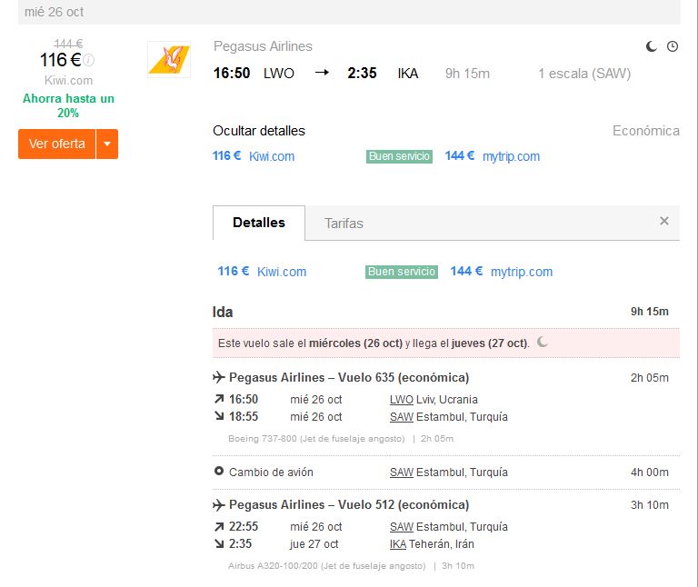Click the Ahorra hasta un 20% text

[68, 105]
